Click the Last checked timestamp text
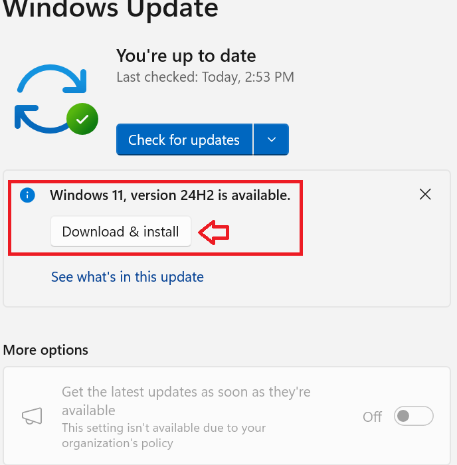 (205, 77)
